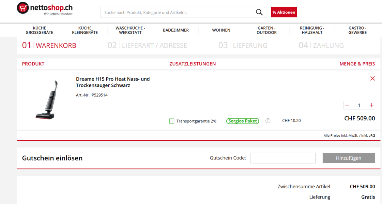
Task: Increase quantity with plus button
Action: click(x=371, y=105)
